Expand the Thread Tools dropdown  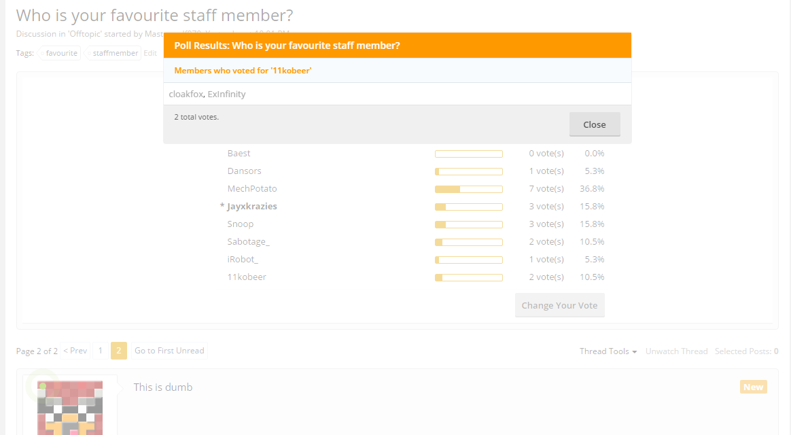click(608, 351)
